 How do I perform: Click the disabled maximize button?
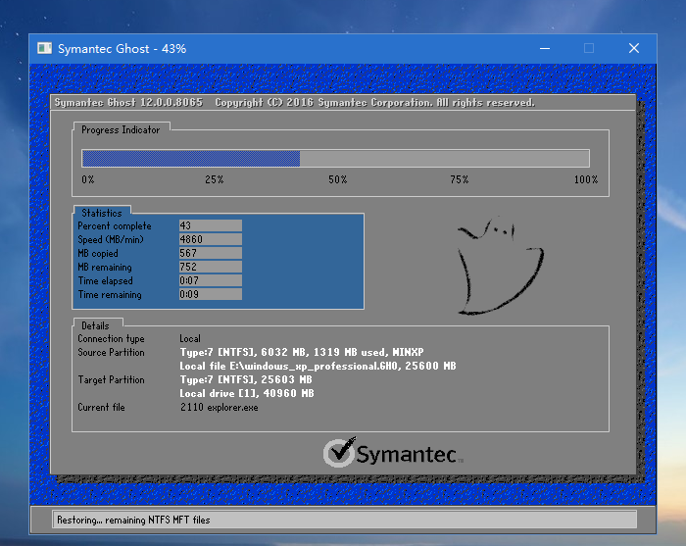(589, 48)
